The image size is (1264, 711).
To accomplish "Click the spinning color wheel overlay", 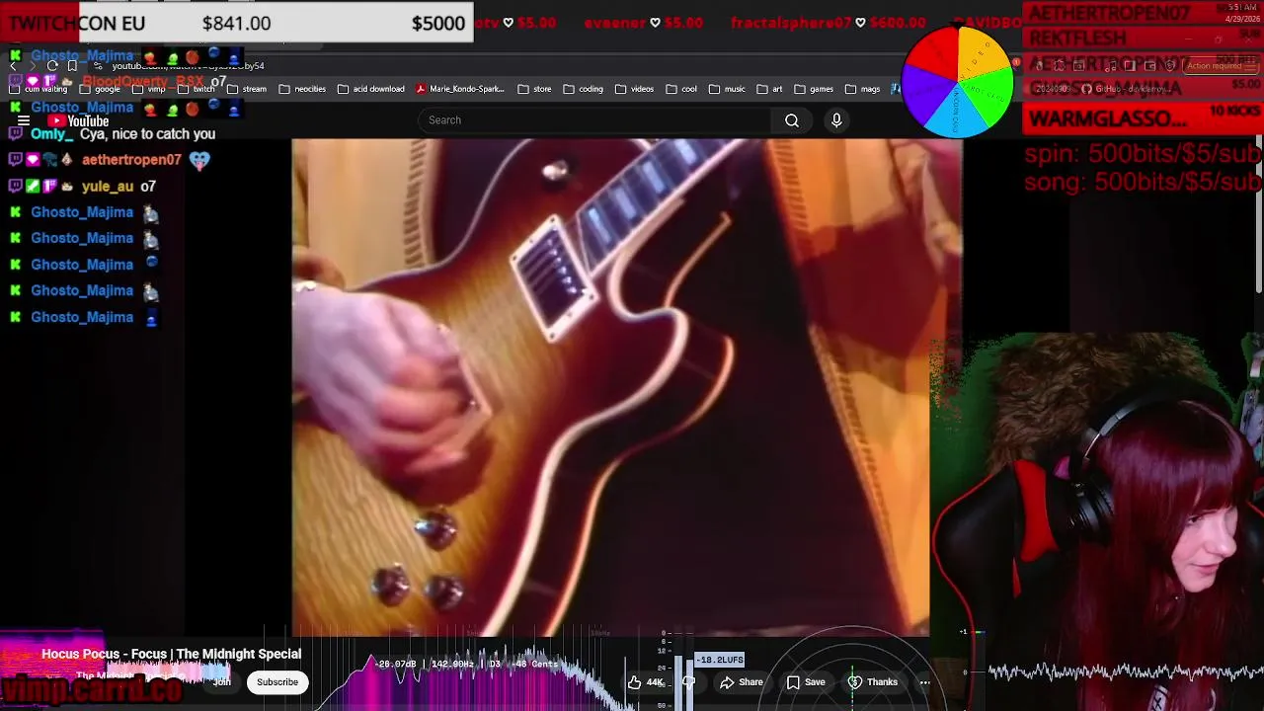I will point(958,82).
